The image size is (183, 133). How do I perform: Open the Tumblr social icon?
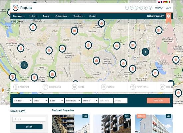click(146, 8)
